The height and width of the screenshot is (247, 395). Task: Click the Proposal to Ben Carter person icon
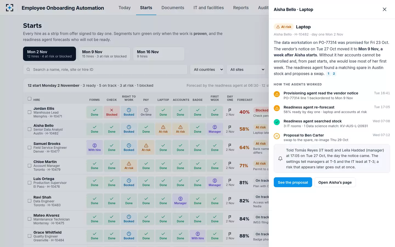click(x=277, y=136)
